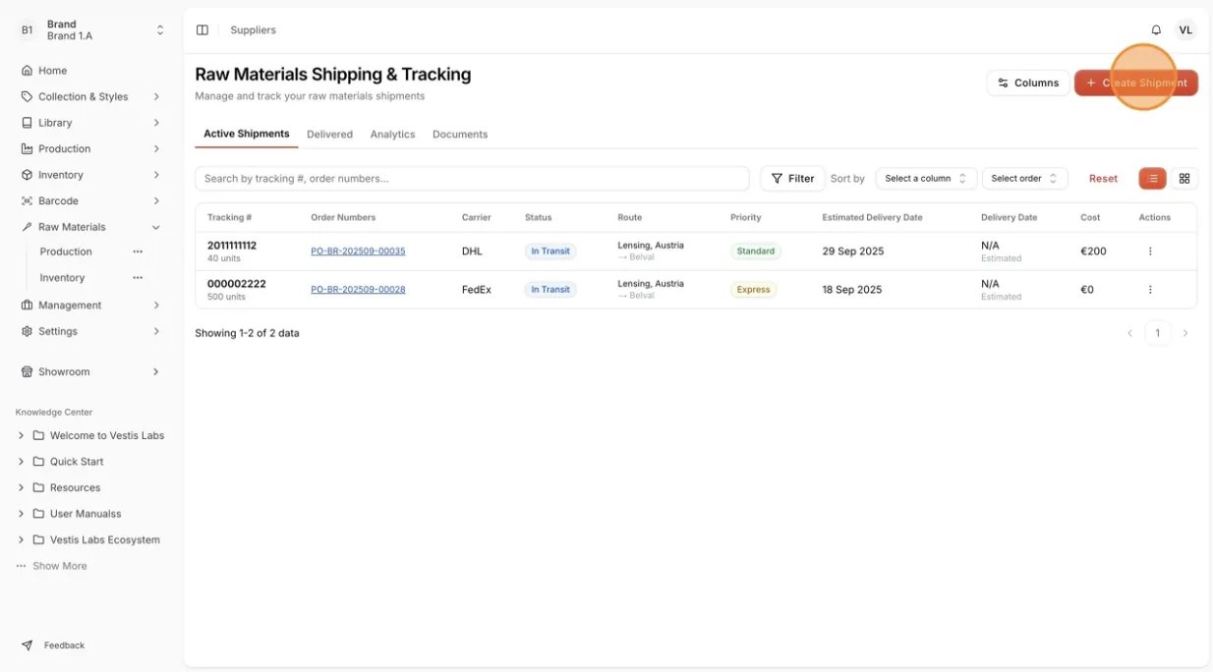Open the notifications bell
The width and height of the screenshot is (1213, 672).
[x=1156, y=30]
